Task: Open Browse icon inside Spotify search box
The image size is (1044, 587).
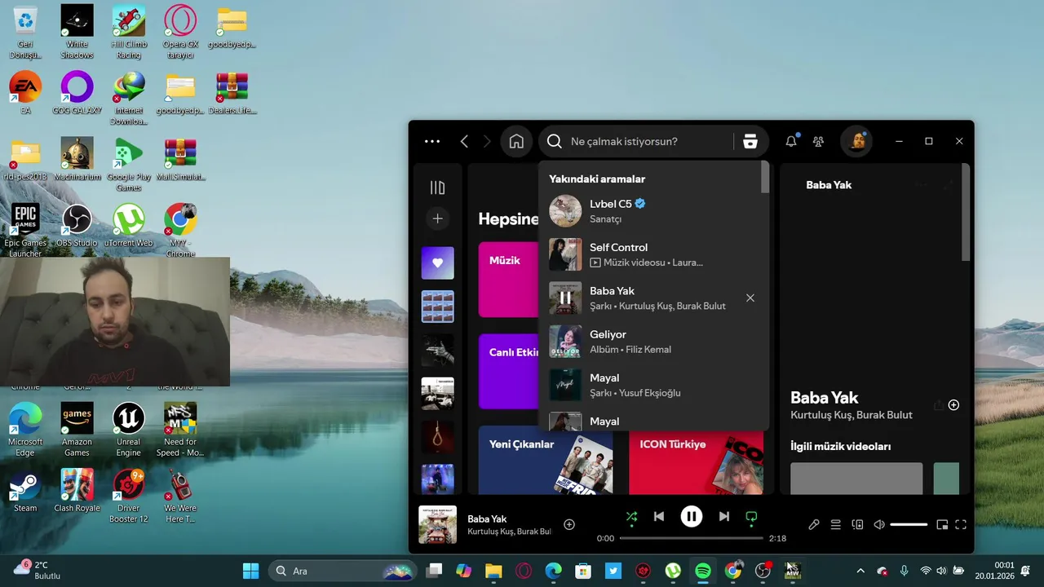Action: click(750, 141)
